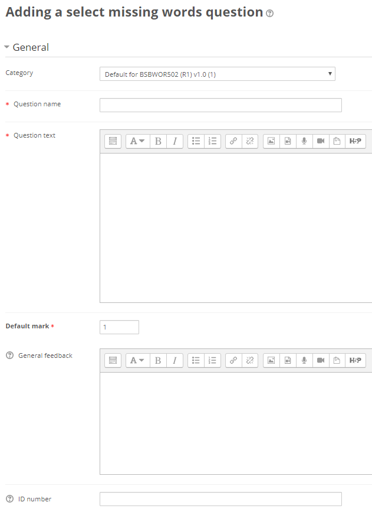Insert unordered list in Question text editor

point(196,141)
